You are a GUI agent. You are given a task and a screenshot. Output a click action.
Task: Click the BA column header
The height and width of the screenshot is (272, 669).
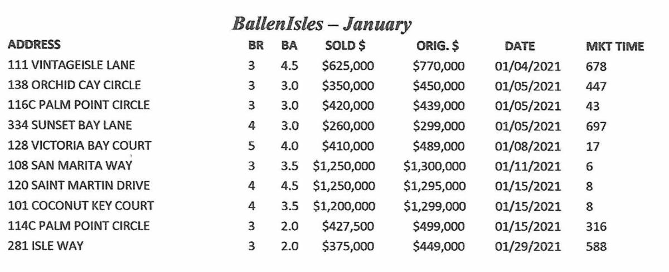coord(289,46)
